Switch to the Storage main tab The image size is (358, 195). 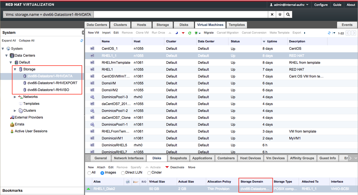coord(163,25)
